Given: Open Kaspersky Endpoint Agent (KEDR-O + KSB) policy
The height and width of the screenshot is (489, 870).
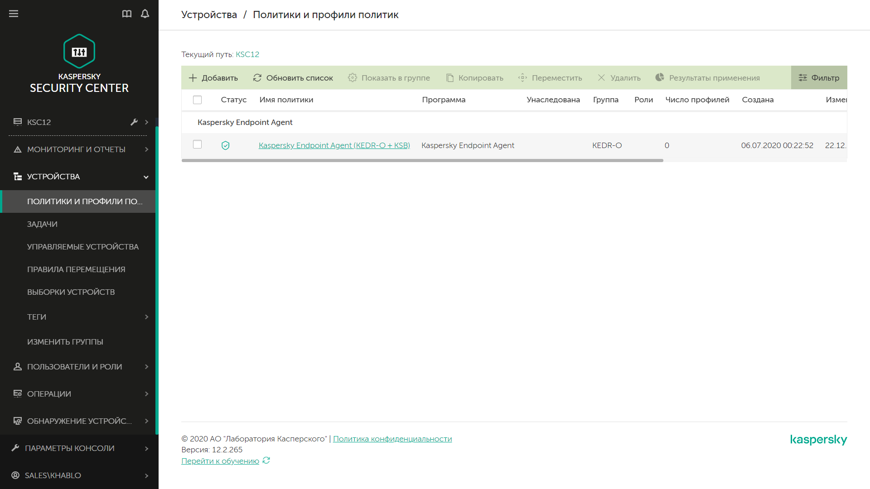Looking at the screenshot, I should 334,145.
